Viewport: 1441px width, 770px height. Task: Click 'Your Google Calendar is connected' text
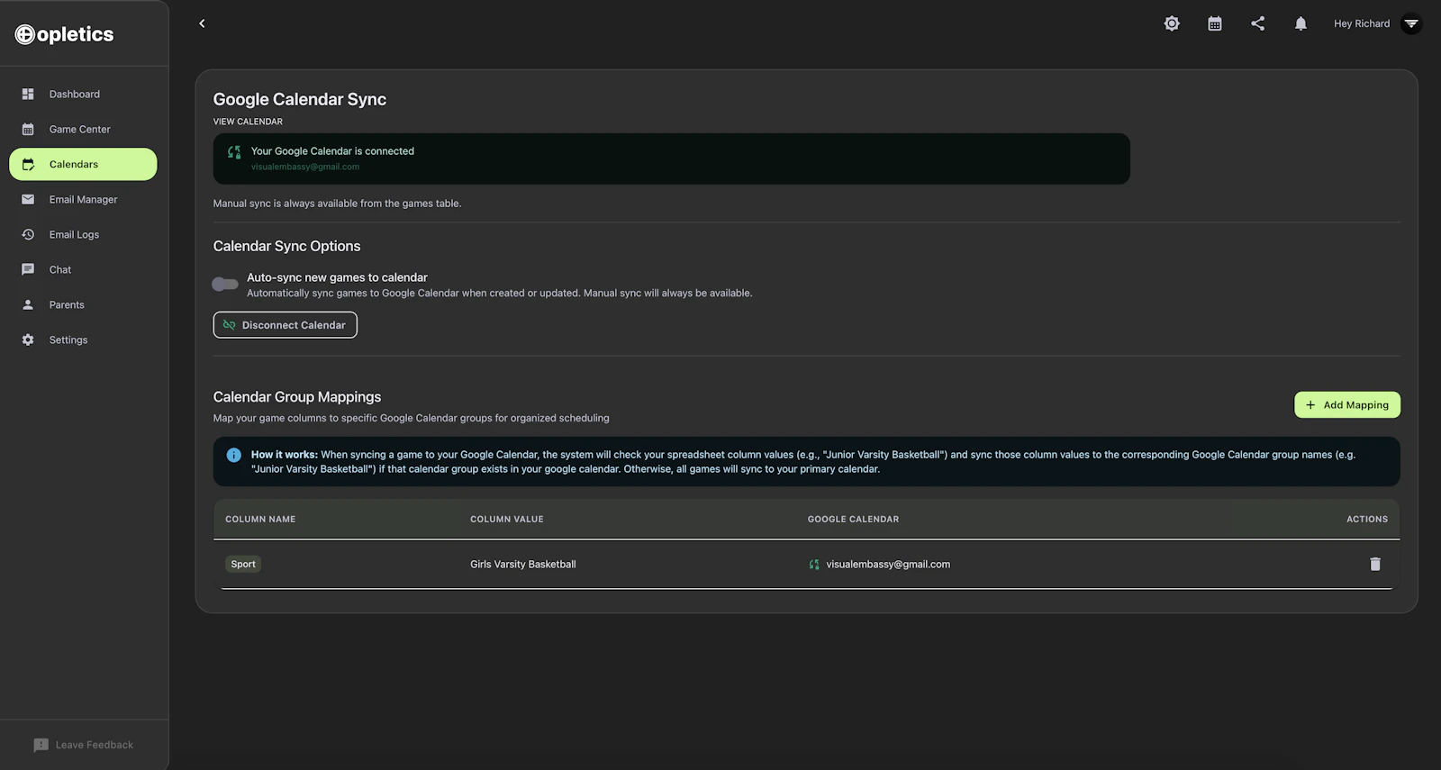tap(332, 151)
